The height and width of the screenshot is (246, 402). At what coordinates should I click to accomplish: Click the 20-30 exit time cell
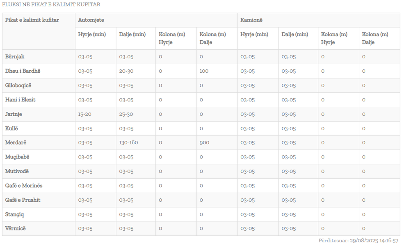[x=126, y=71]
